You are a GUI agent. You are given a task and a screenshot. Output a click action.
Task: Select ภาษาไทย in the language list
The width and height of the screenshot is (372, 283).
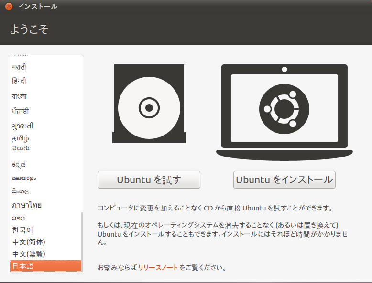click(45, 205)
